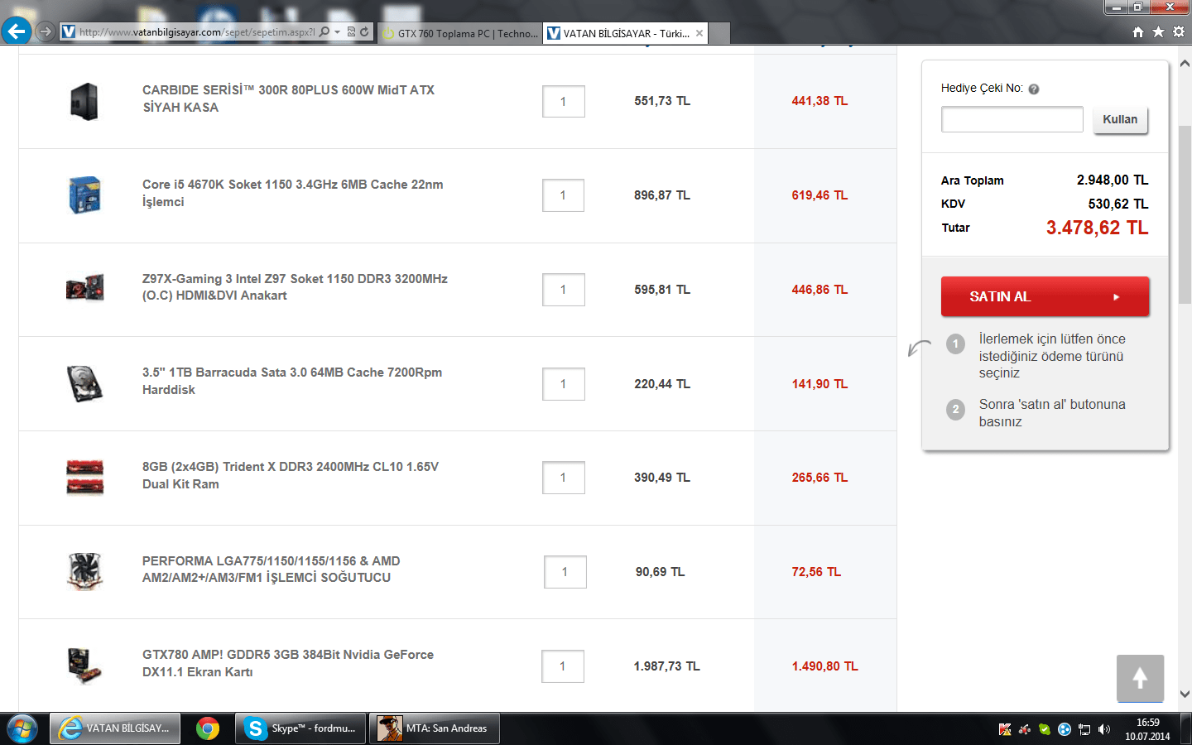
Task: Click the Core i5 4670K processor thumbnail
Action: pos(84,195)
